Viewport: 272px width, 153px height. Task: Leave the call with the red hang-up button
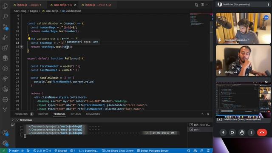[262, 133]
